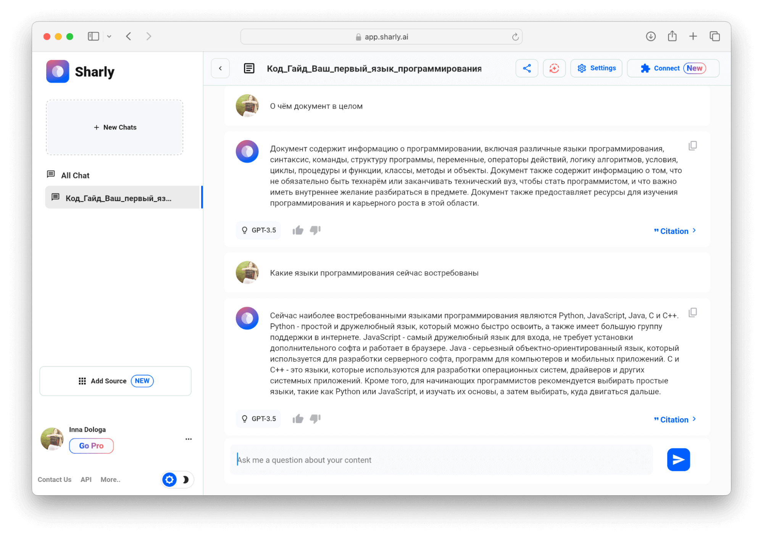
Task: Toggle Safari sidebar panel
Action: coord(94,36)
